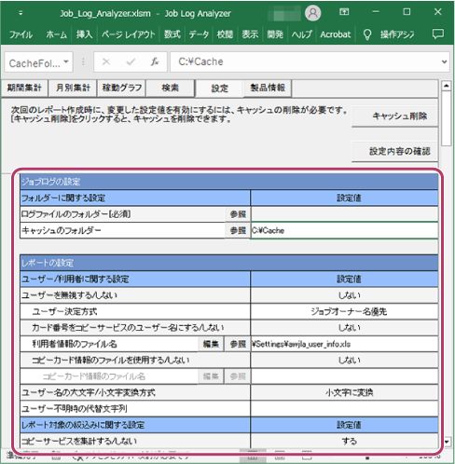Open Insert Function fx icon
Viewport: 455px width, 464px height.
pyautogui.click(x=155, y=61)
